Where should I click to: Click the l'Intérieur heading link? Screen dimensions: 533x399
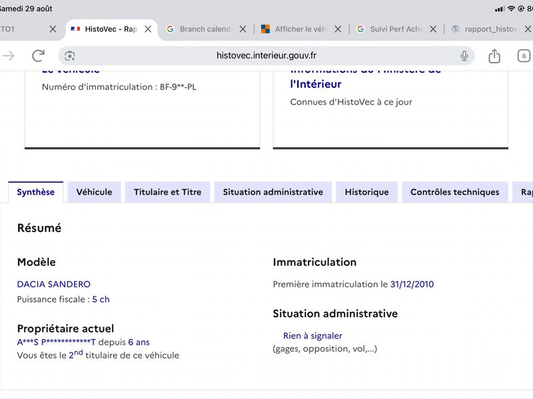pyautogui.click(x=315, y=84)
